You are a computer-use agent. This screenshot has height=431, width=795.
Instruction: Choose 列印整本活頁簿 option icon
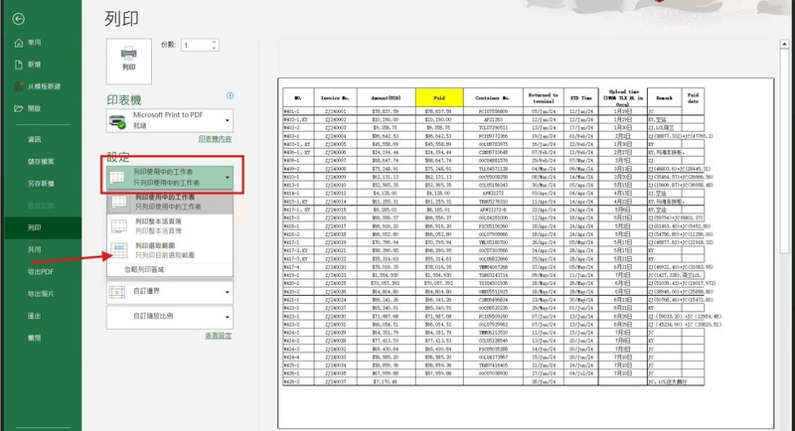117,225
